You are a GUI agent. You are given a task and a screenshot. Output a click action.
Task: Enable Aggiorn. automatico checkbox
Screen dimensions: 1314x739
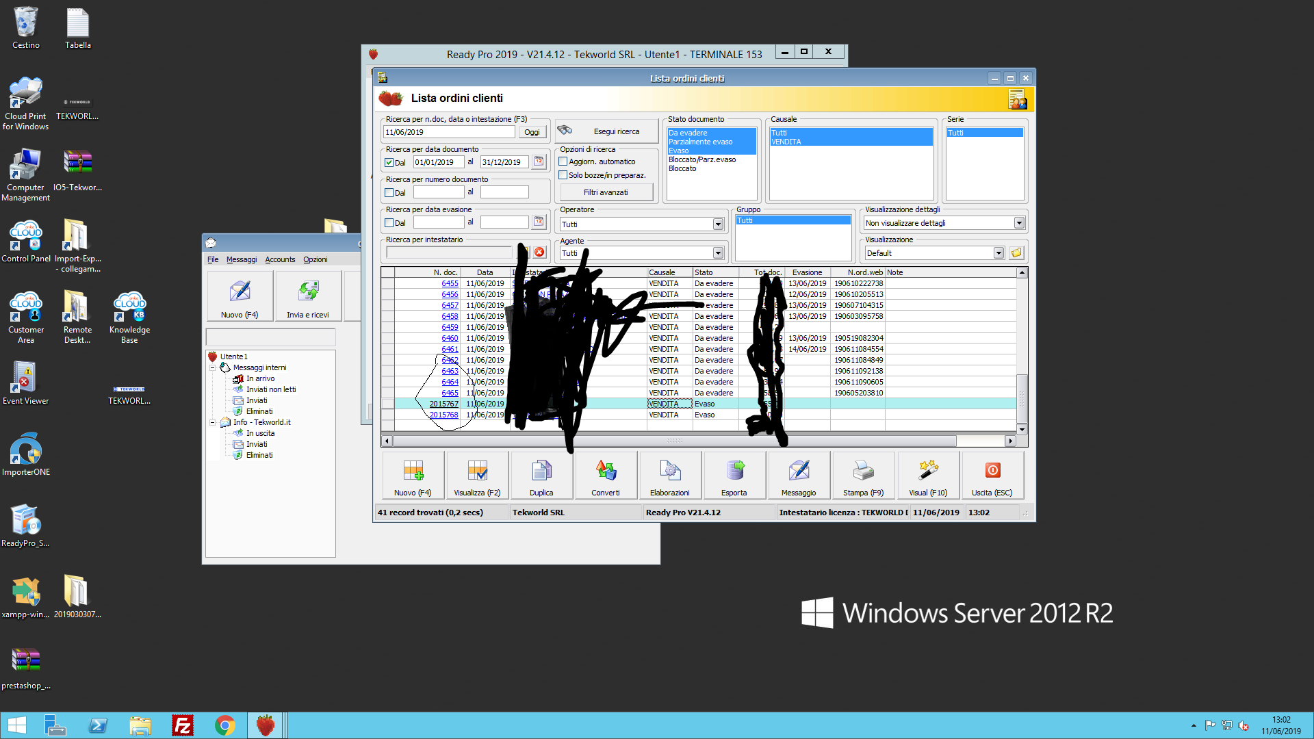563,161
